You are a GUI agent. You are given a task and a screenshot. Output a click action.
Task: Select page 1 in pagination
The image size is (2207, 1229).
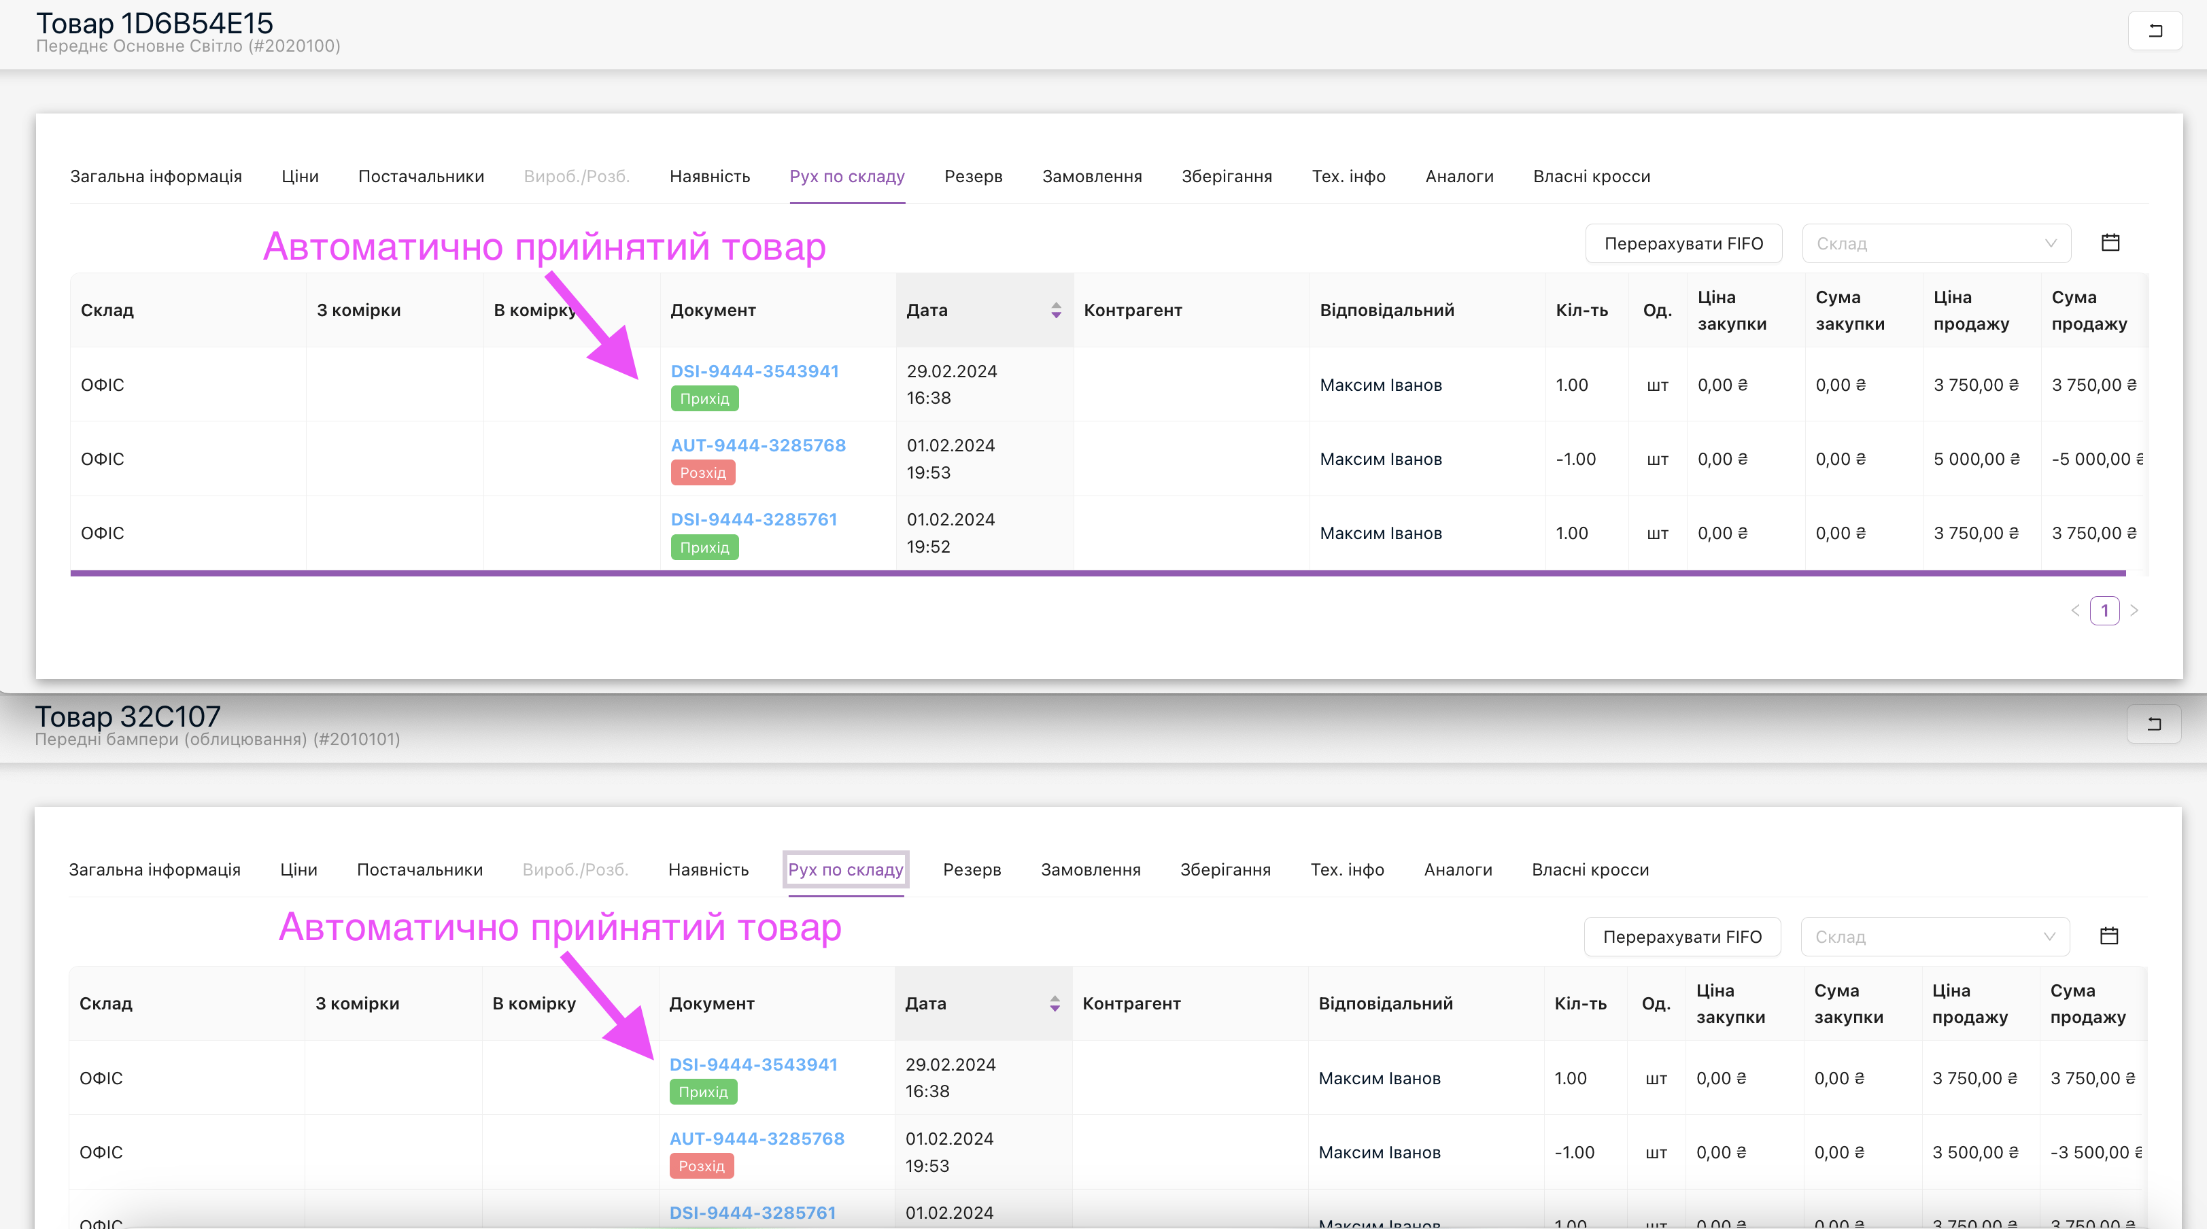pyautogui.click(x=2104, y=610)
